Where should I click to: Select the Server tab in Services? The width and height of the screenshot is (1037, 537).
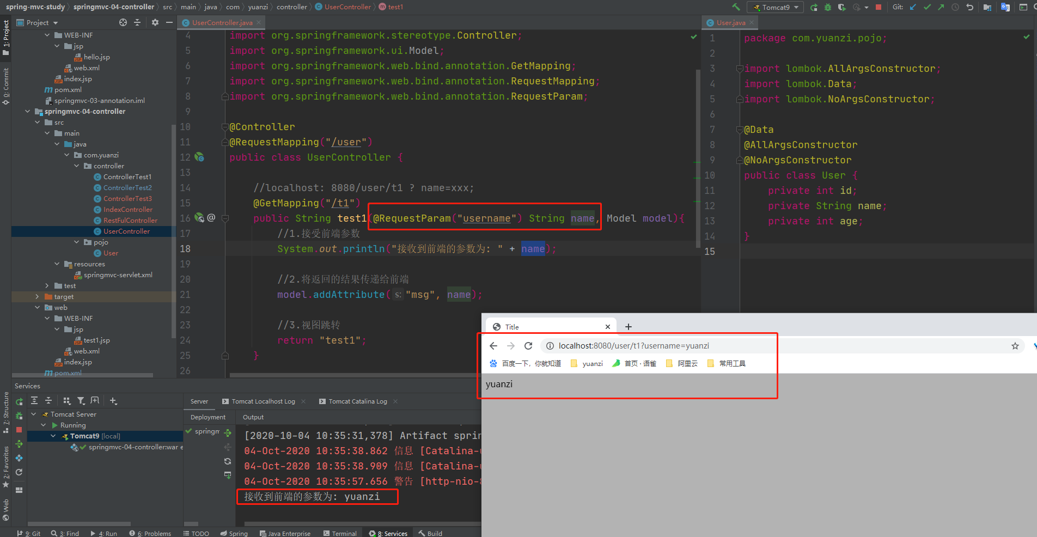click(199, 401)
